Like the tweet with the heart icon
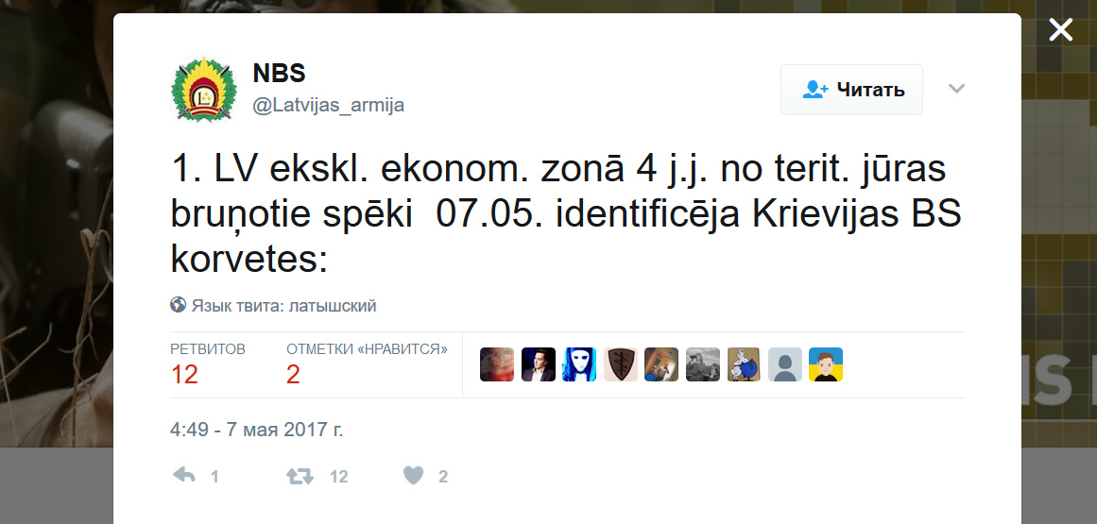This screenshot has height=524, width=1097. coord(414,476)
